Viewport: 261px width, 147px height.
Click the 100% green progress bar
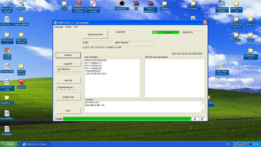tap(127, 119)
